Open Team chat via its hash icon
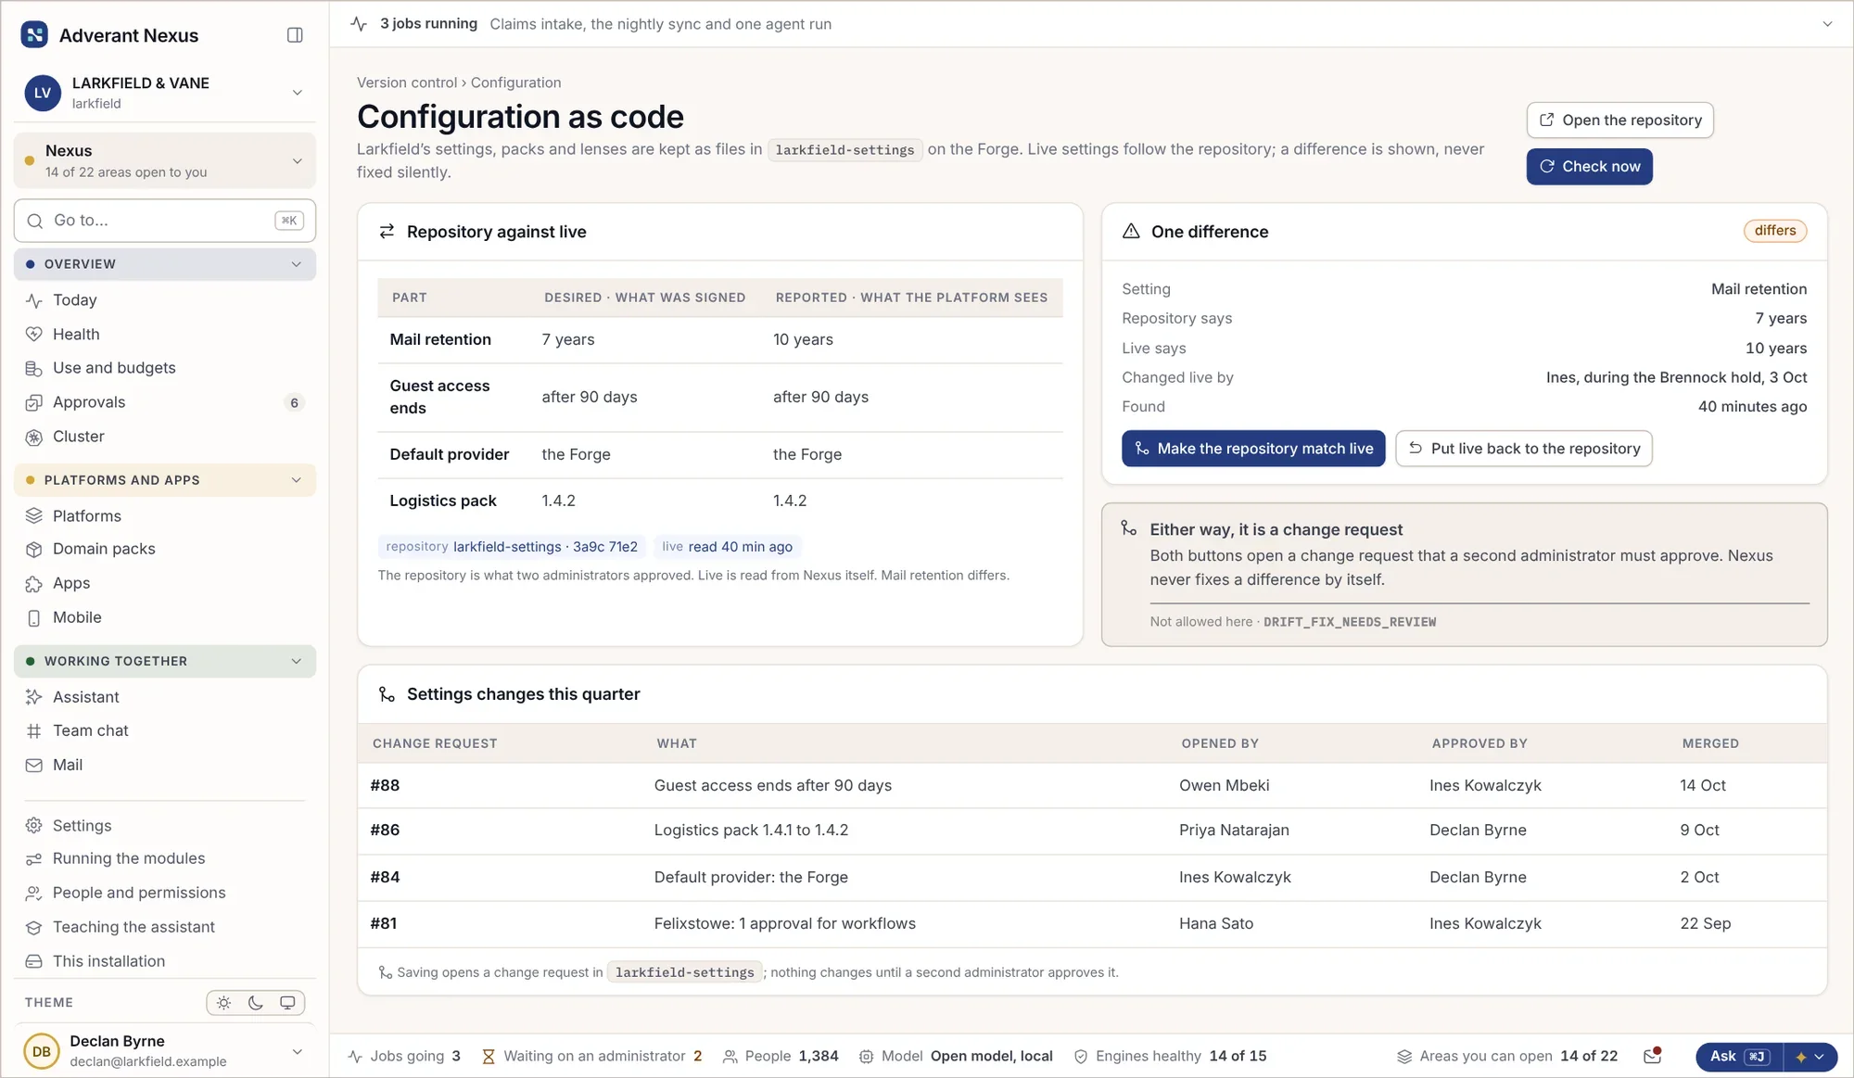 tap(34, 731)
